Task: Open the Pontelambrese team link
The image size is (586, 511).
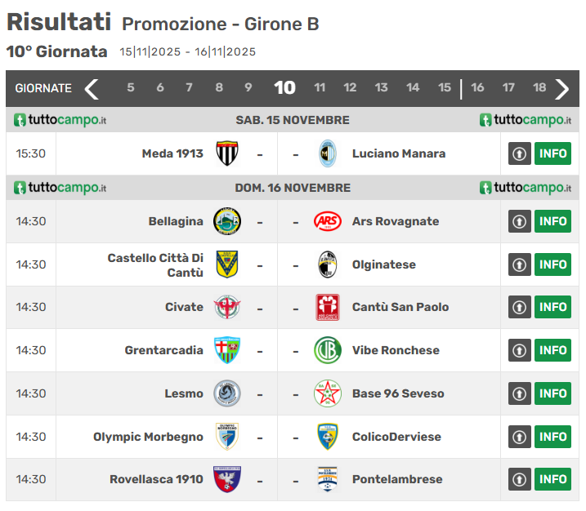Action: 397,479
